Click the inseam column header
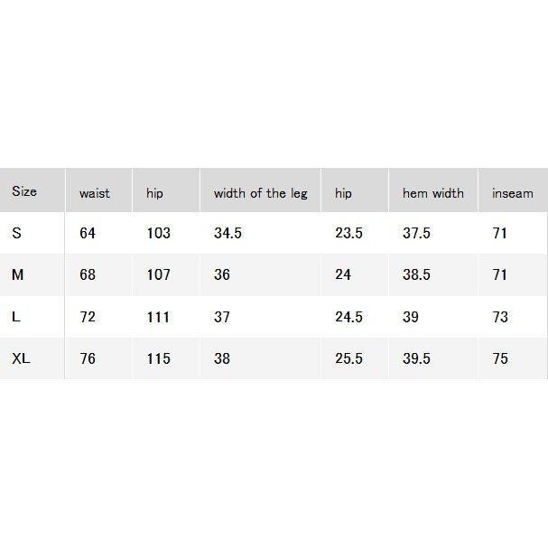The height and width of the screenshot is (548, 548). point(513,193)
